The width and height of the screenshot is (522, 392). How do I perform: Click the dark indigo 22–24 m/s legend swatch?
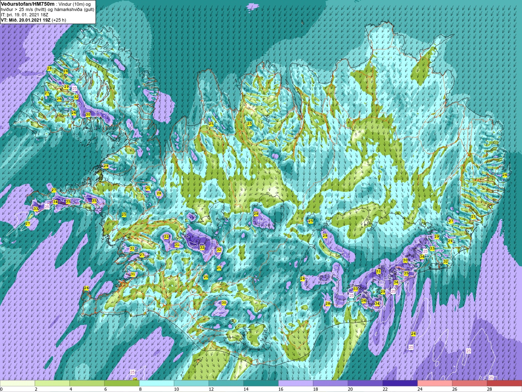point(400,383)
